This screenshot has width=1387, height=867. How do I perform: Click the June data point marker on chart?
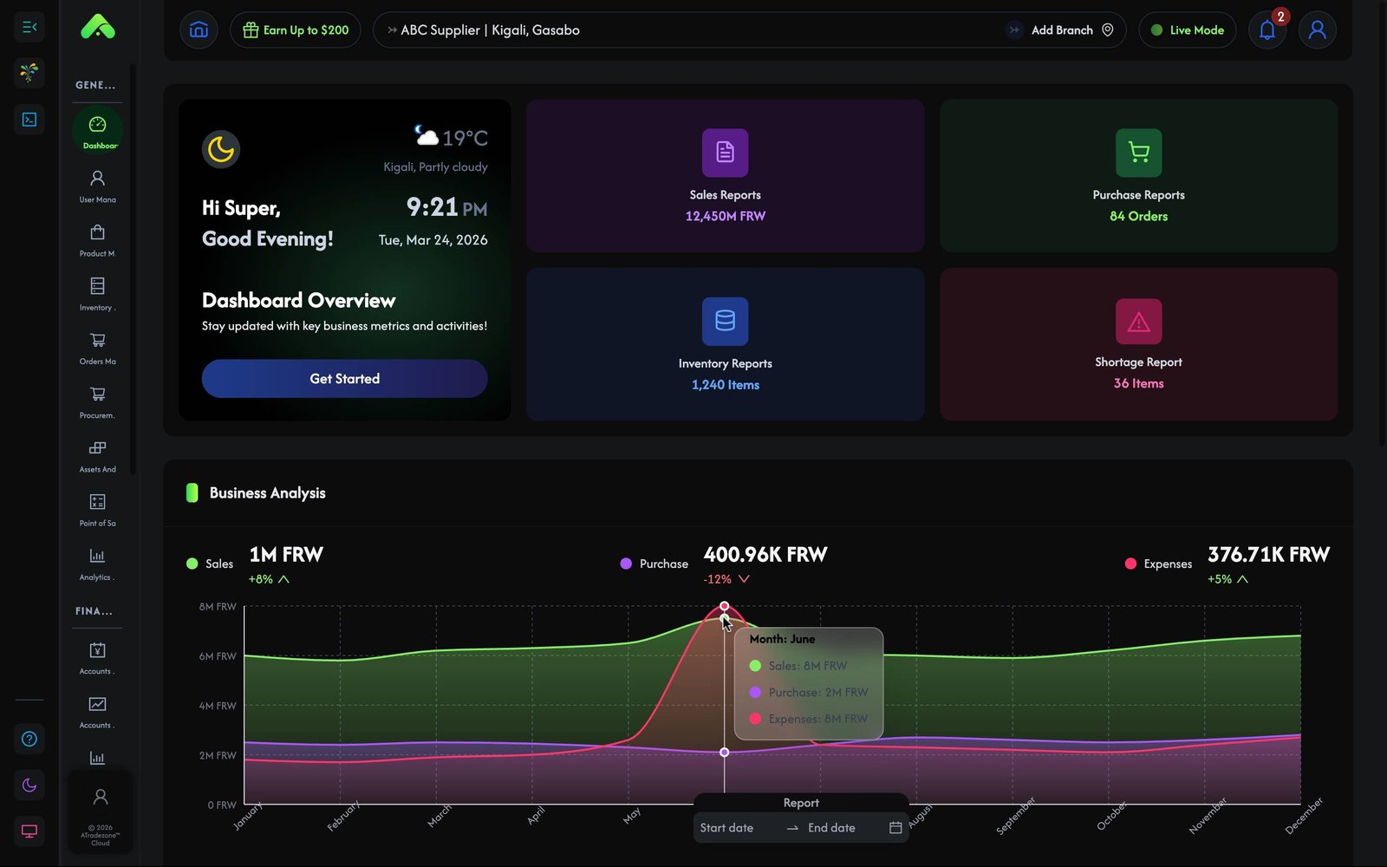(x=725, y=605)
